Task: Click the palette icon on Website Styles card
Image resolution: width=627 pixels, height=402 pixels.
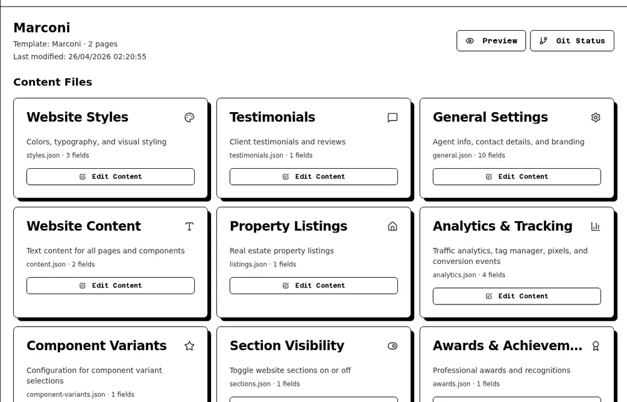Action: coord(189,118)
